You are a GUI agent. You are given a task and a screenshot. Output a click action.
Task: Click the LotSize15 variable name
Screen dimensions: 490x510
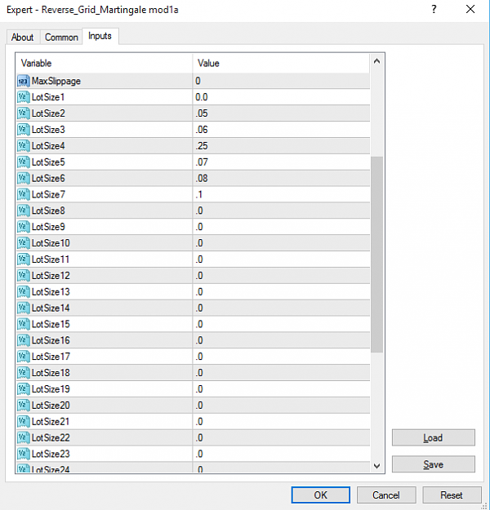tap(51, 324)
